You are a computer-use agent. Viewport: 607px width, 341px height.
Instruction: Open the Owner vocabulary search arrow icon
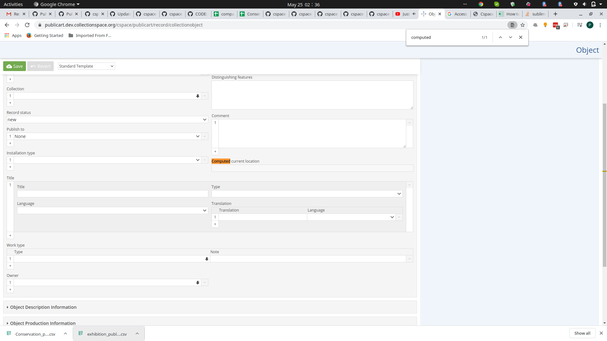click(198, 283)
